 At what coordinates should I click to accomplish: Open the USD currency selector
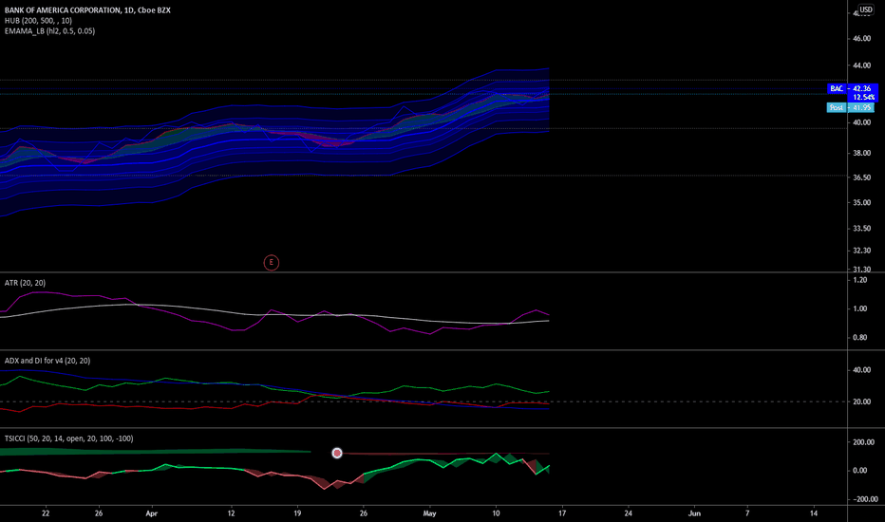pos(866,9)
